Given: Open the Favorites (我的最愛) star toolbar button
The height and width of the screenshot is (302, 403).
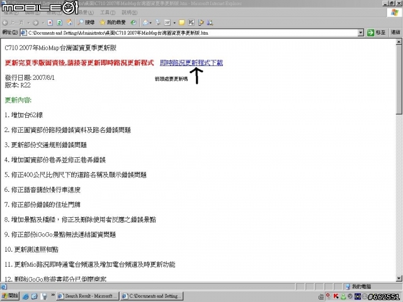Looking at the screenshot, I should tap(113, 23).
